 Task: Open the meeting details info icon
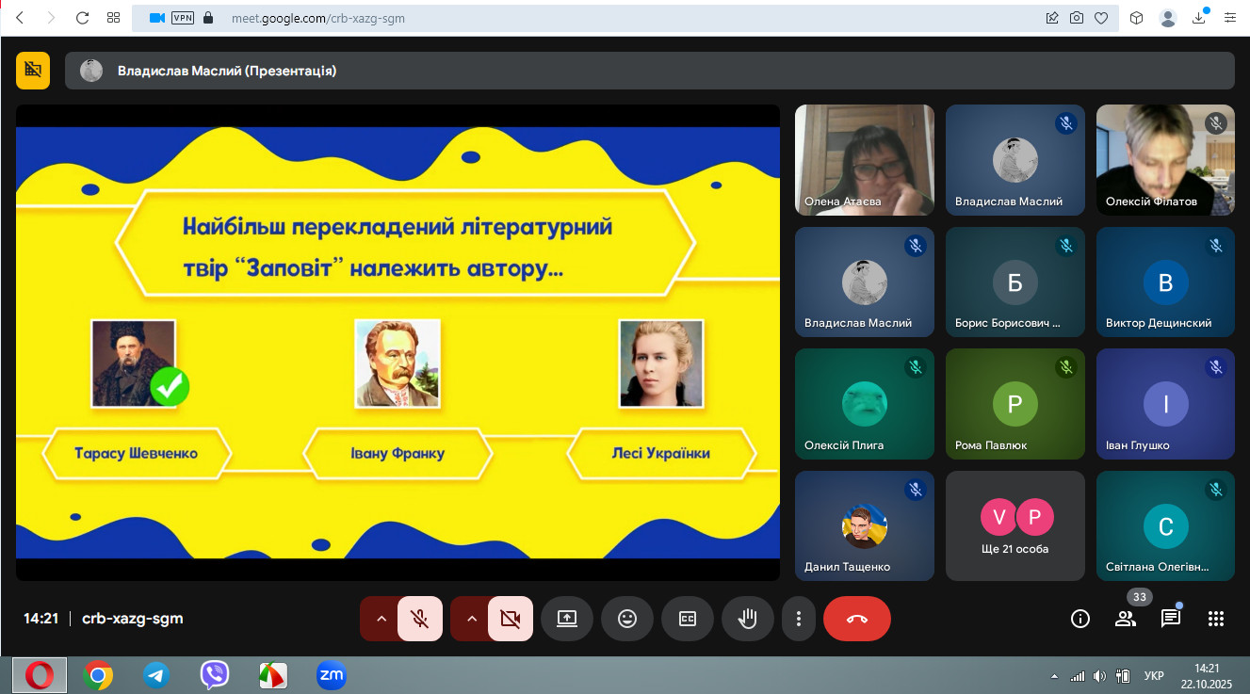click(x=1080, y=619)
